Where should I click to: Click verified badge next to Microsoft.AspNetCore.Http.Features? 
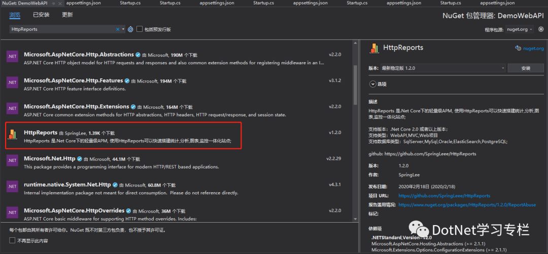click(127, 81)
